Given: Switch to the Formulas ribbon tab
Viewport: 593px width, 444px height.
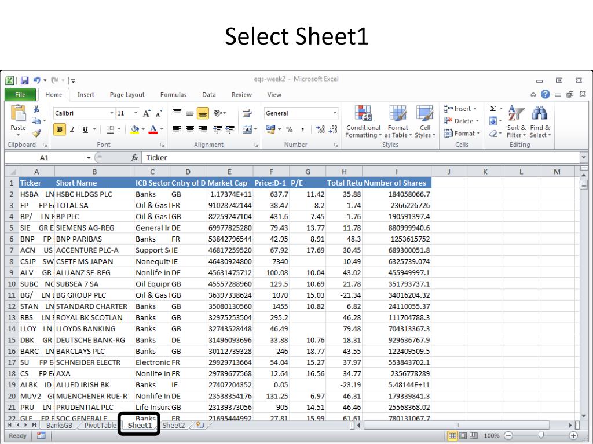Looking at the screenshot, I should [173, 95].
